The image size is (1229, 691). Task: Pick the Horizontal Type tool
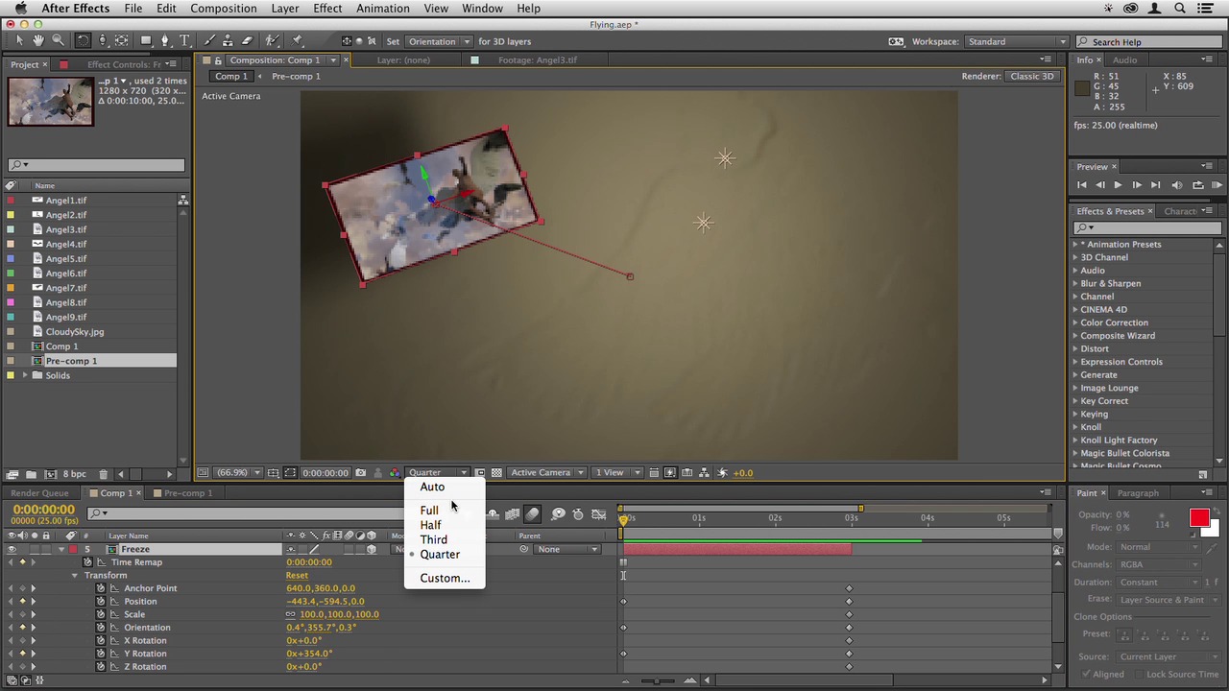[184, 40]
